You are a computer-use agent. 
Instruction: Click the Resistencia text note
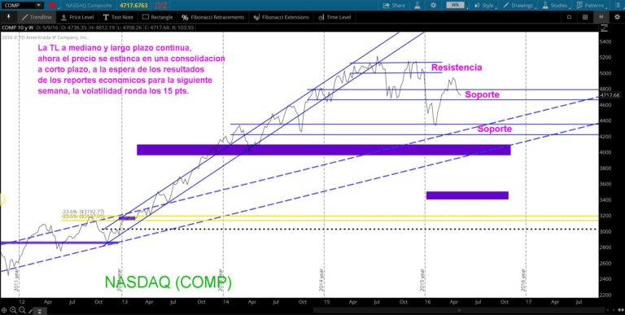(x=457, y=68)
